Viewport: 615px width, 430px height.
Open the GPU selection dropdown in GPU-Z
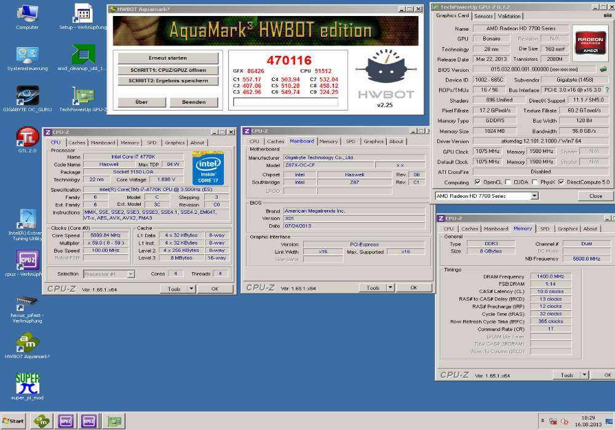534,196
